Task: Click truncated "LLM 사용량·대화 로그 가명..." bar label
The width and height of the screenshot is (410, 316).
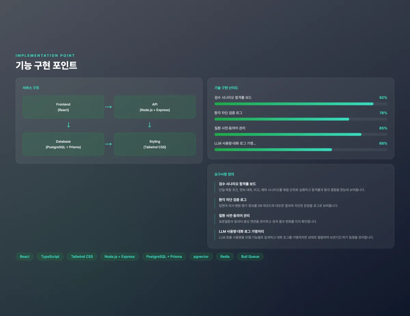Action: (x=235, y=143)
